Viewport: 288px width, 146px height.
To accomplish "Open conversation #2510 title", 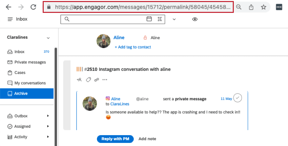I will coord(127,69).
